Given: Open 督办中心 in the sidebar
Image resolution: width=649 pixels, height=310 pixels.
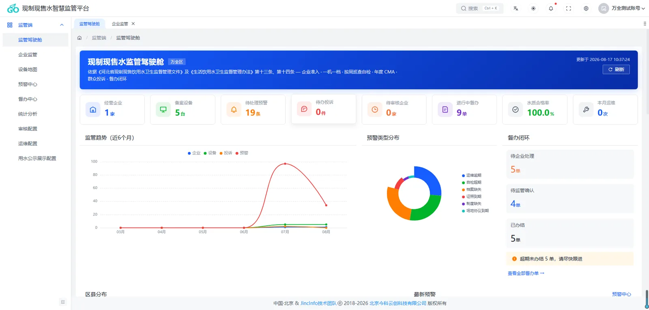Looking at the screenshot, I should pos(35,99).
